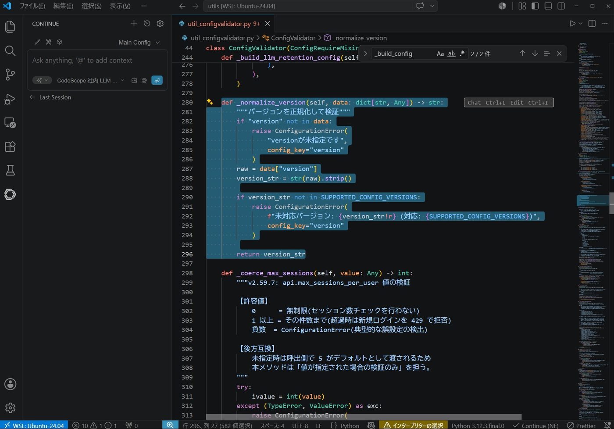Start a new Continue session with plus
The image size is (614, 429).
pyautogui.click(x=134, y=23)
